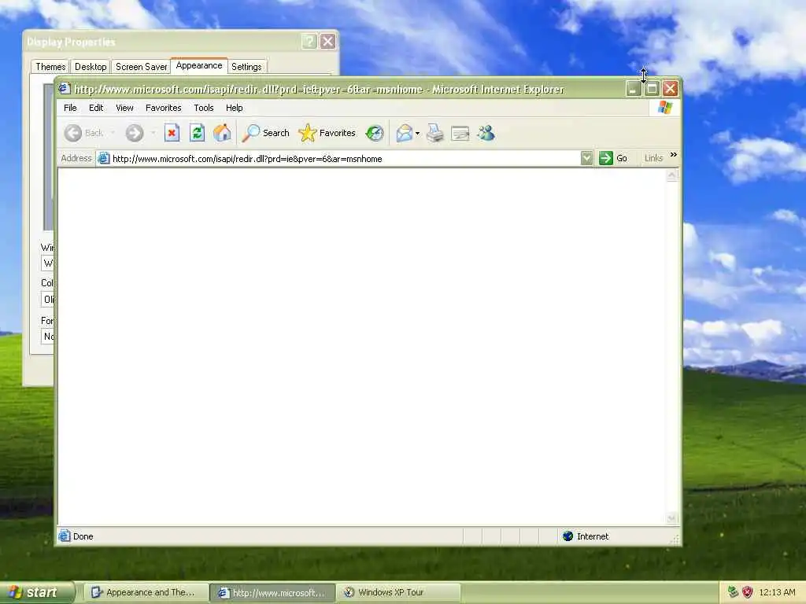Click the red shield security tray icon

click(x=748, y=592)
